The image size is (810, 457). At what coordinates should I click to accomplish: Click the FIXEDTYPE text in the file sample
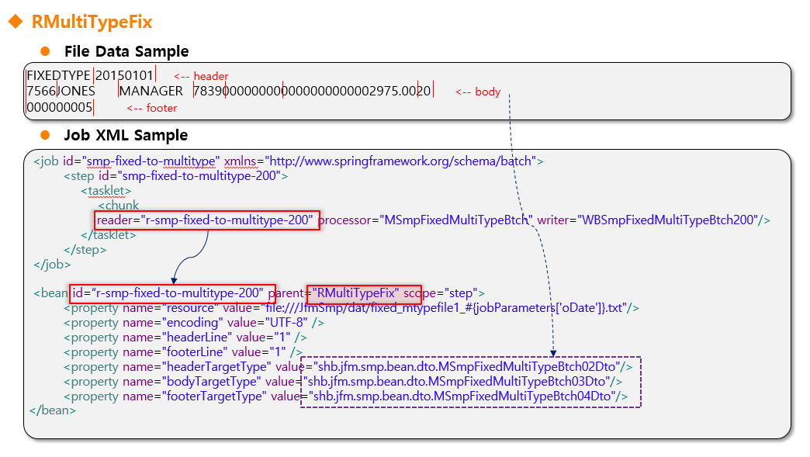(58, 75)
